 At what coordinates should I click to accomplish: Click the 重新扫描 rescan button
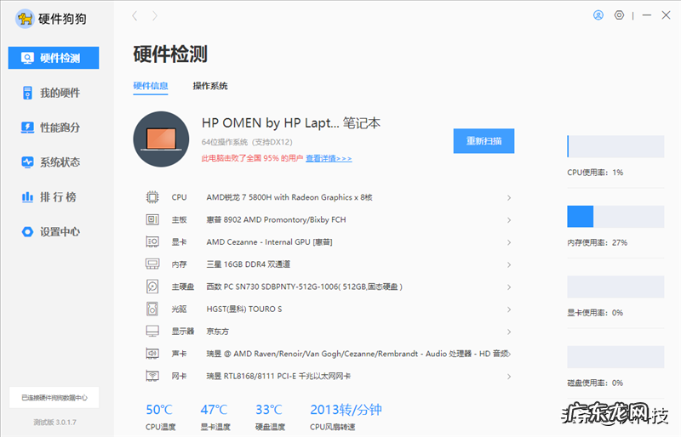484,141
